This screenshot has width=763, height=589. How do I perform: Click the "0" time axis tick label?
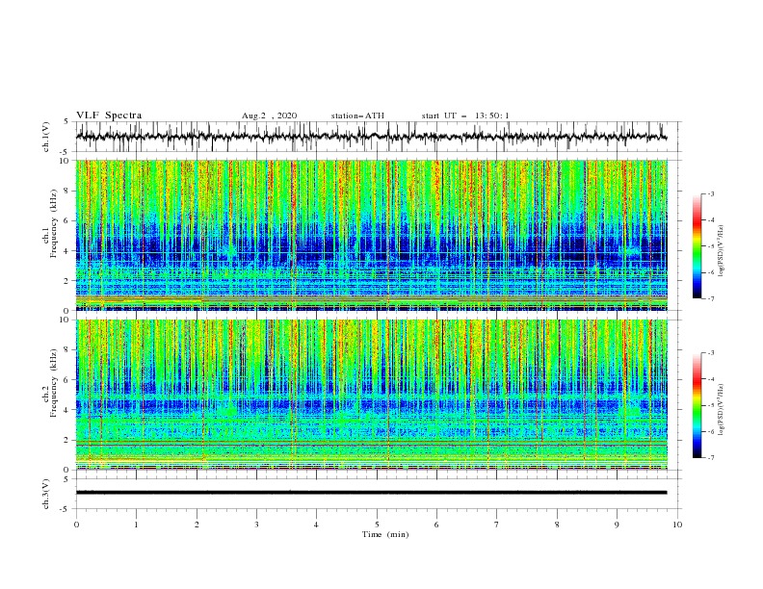click(x=76, y=525)
